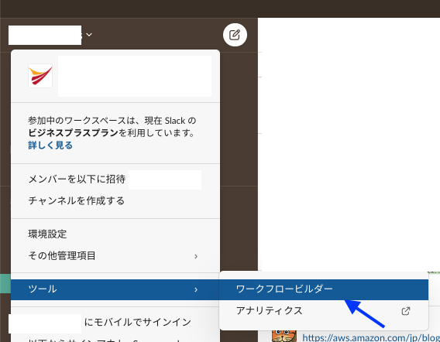Choose ワークフロービルダー from submenu
Viewport: 440px width, 342px height.
point(324,289)
